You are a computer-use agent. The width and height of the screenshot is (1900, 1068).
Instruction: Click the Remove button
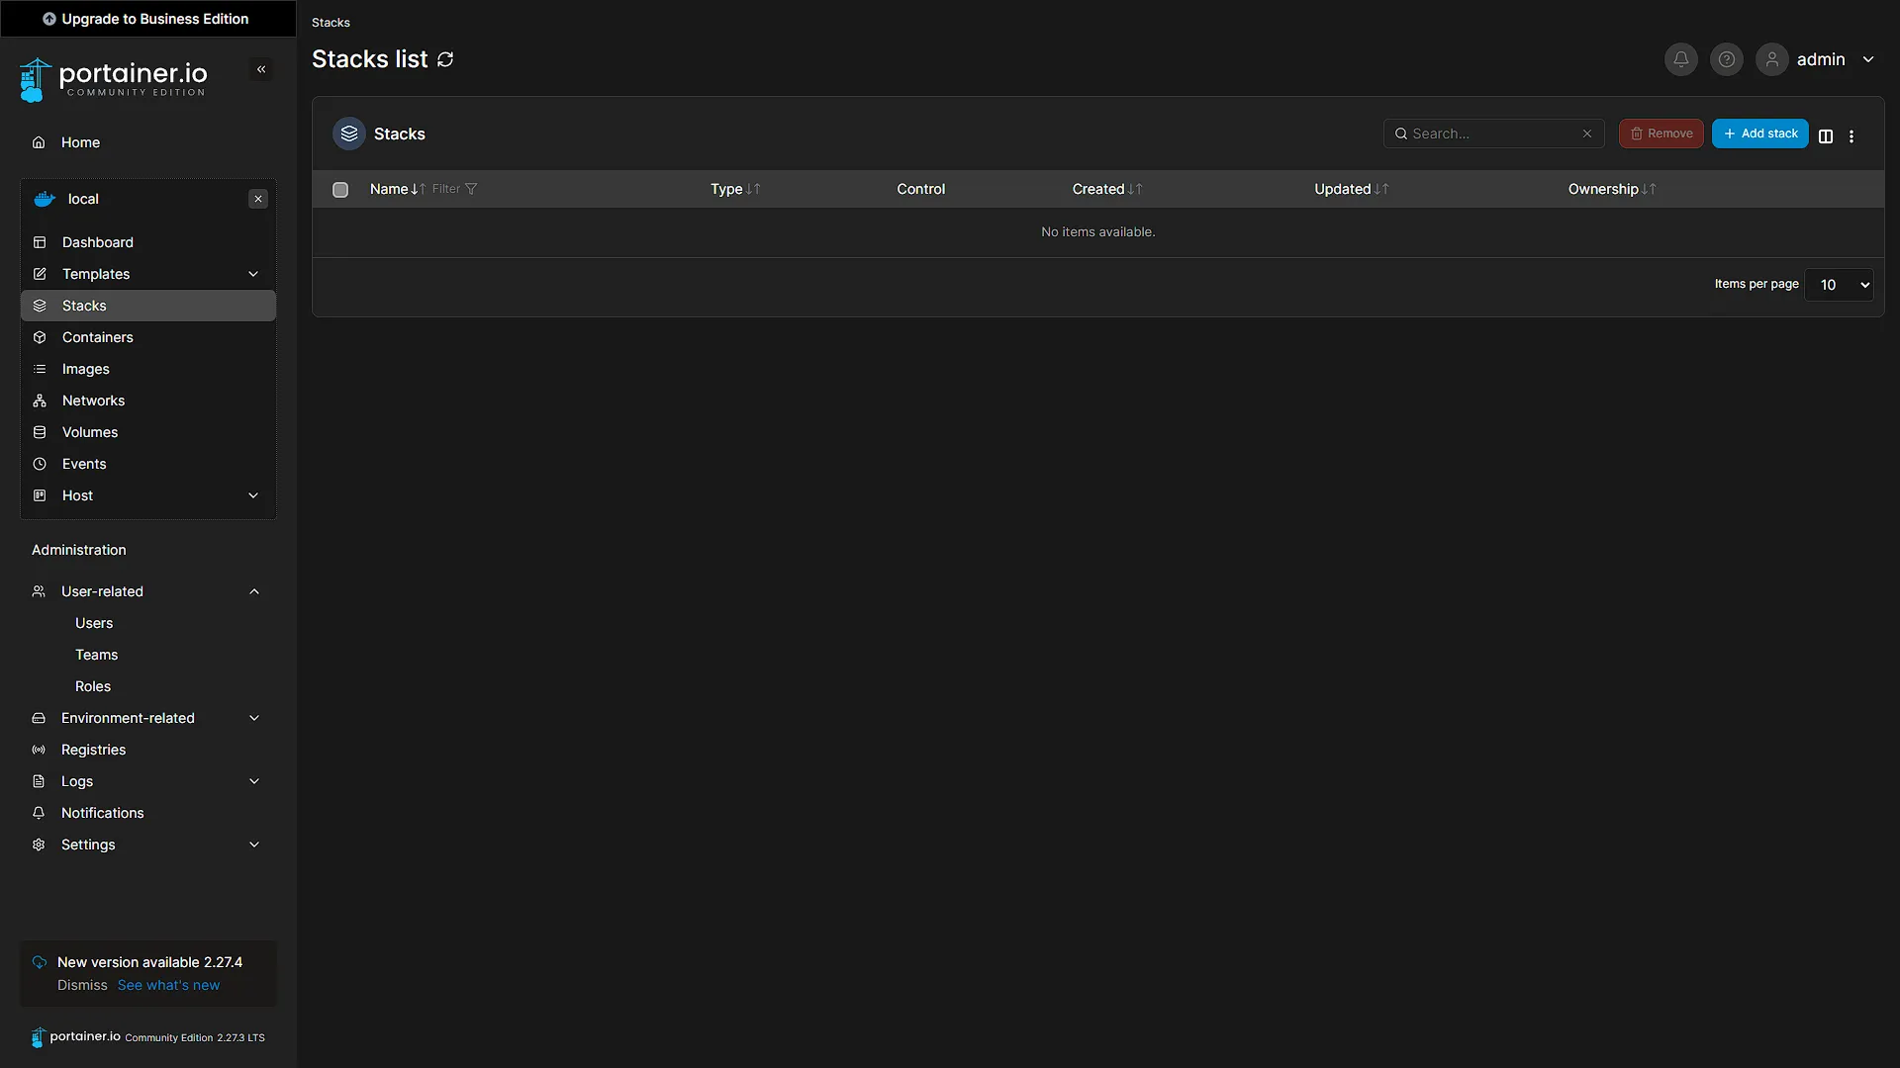coord(1661,133)
